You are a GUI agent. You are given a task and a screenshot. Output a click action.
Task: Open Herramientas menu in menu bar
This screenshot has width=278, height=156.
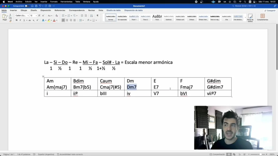point(67,2)
